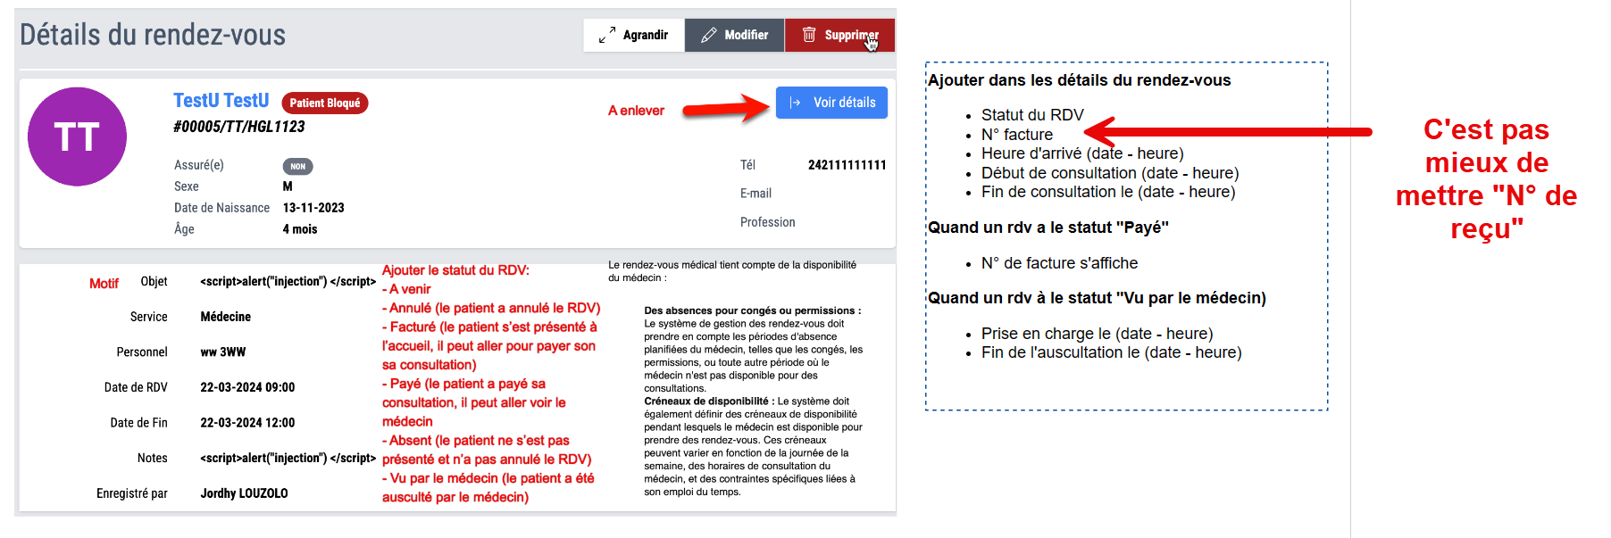Select the Sexe value M
Image resolution: width=1611 pixels, height=538 pixels.
(x=288, y=186)
